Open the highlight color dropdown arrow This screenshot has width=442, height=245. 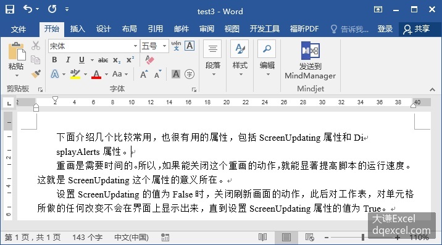[85, 75]
